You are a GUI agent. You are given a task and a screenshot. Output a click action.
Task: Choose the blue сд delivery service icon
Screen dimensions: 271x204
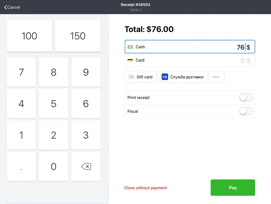pos(165,77)
